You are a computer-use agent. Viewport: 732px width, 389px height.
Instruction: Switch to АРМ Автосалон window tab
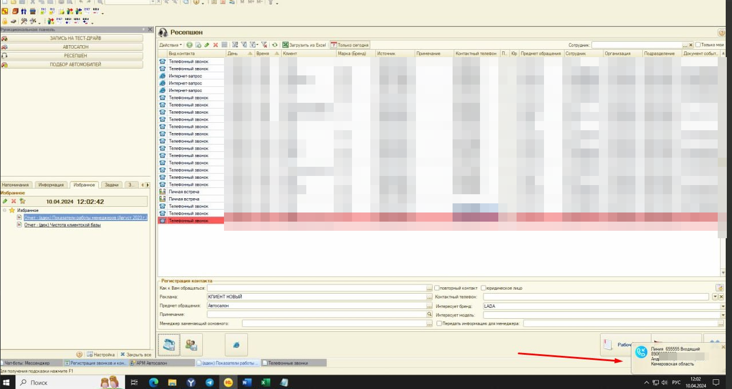point(162,363)
